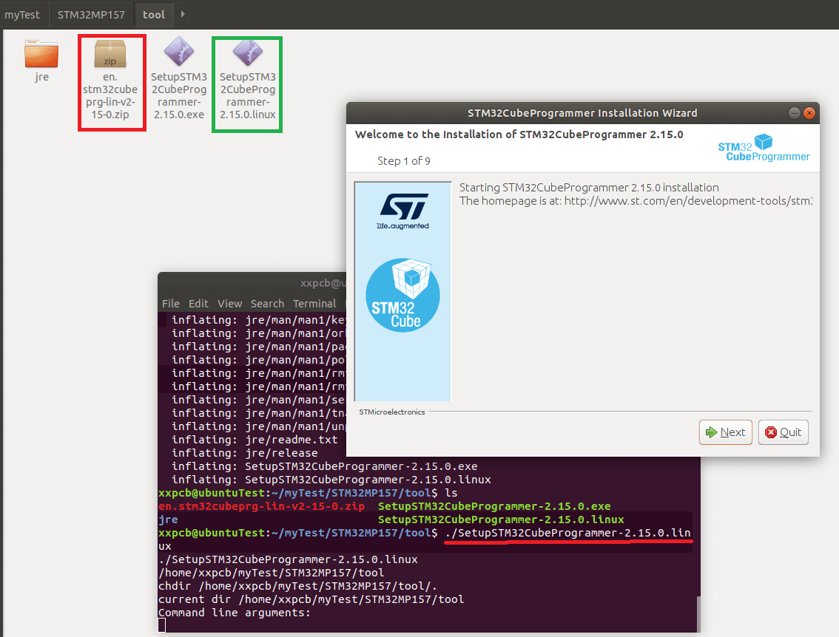Click 'inflating: jre/release' terminal line
The width and height of the screenshot is (839, 637).
pos(245,453)
